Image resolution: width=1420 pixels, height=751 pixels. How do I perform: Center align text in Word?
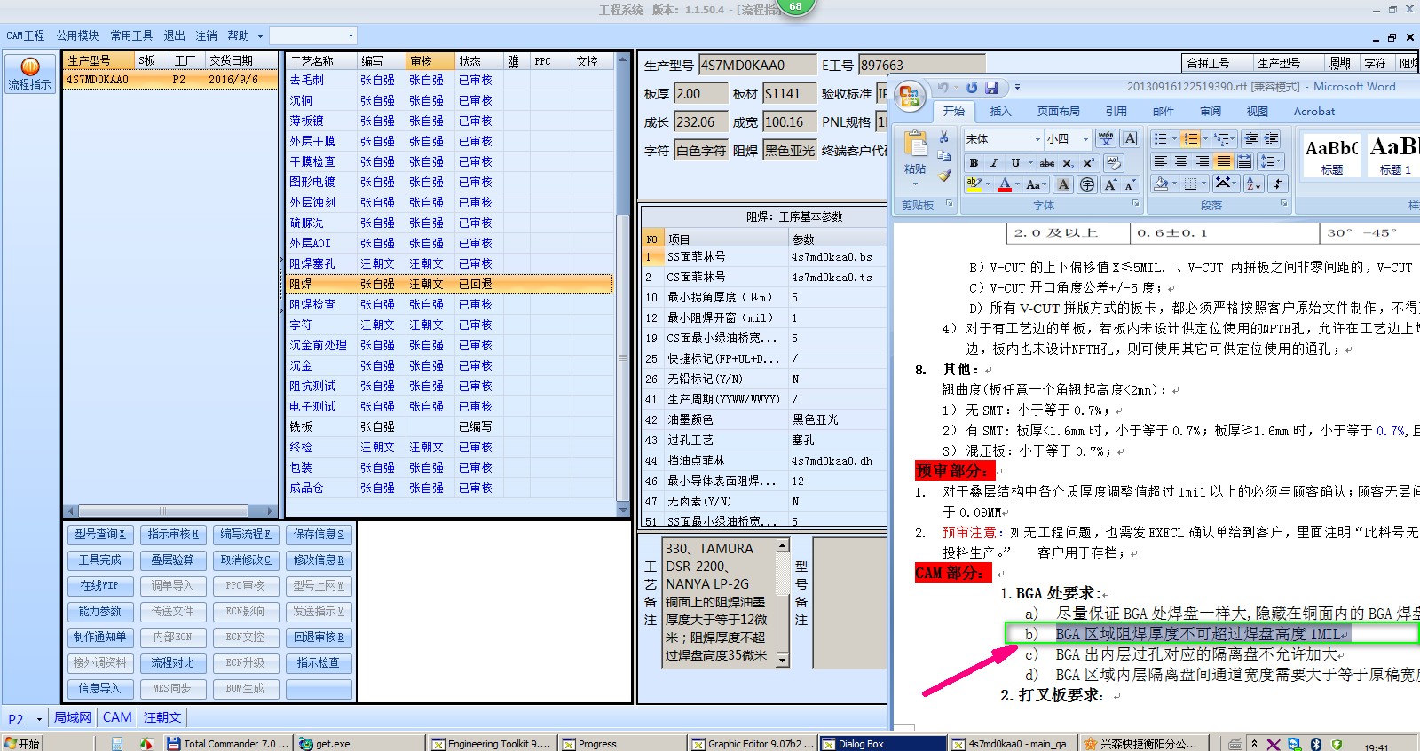(x=1181, y=161)
